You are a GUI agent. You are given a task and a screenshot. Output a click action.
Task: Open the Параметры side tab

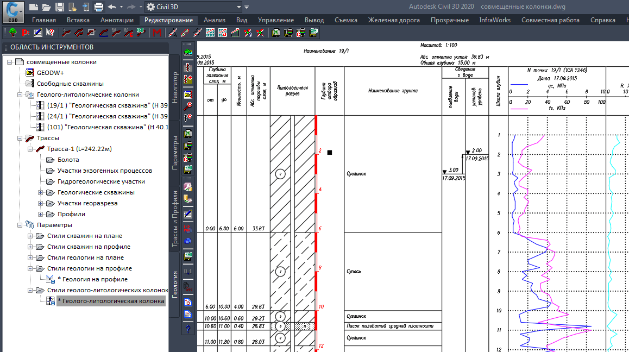pos(175,153)
